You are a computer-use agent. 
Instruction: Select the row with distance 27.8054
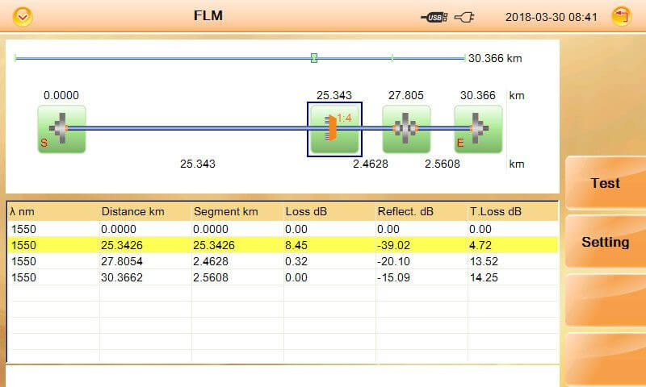point(283,261)
